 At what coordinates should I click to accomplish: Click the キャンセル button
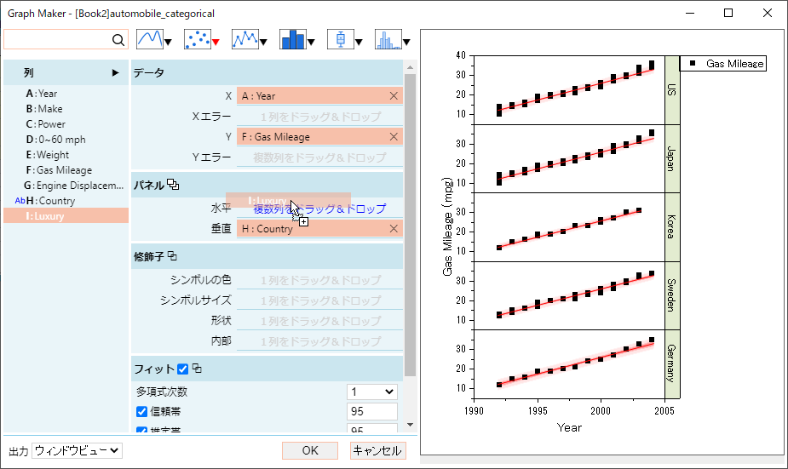pos(378,450)
